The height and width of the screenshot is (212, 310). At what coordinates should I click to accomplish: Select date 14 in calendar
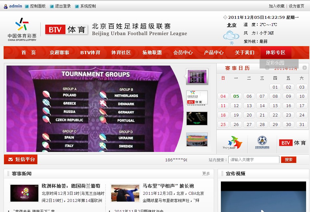[x=262, y=106]
